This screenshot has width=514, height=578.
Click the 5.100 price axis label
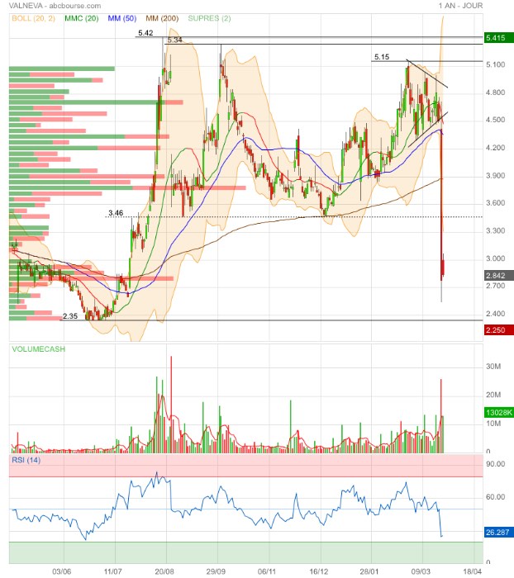496,64
